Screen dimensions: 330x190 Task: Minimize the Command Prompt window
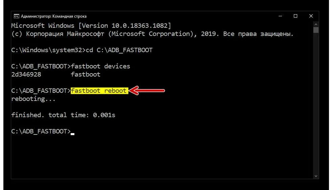coord(280,16)
